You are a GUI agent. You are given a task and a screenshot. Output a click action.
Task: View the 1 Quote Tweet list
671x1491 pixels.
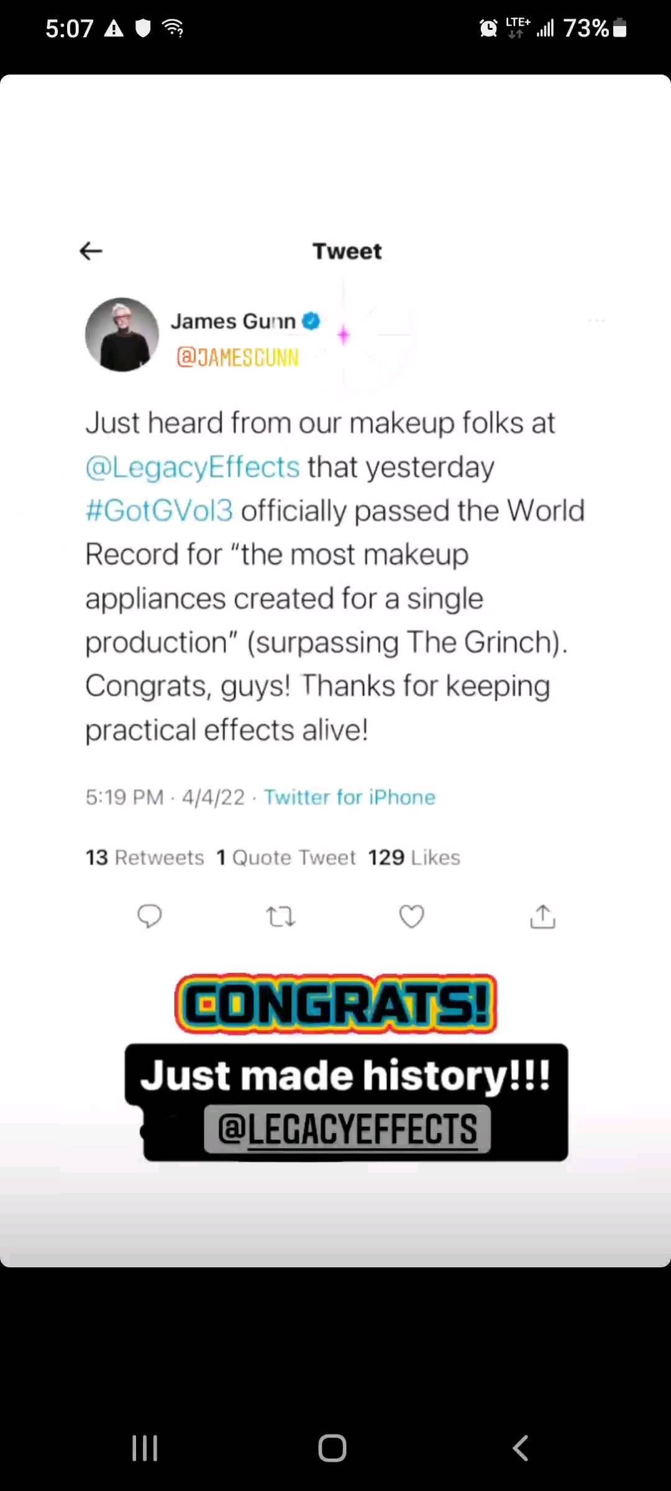click(x=286, y=857)
